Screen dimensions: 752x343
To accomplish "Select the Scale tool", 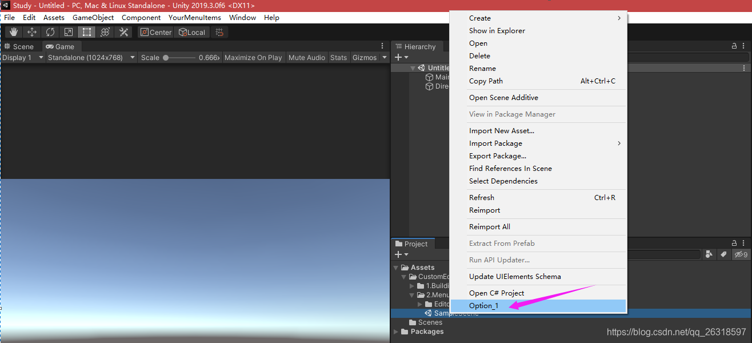I will point(68,32).
